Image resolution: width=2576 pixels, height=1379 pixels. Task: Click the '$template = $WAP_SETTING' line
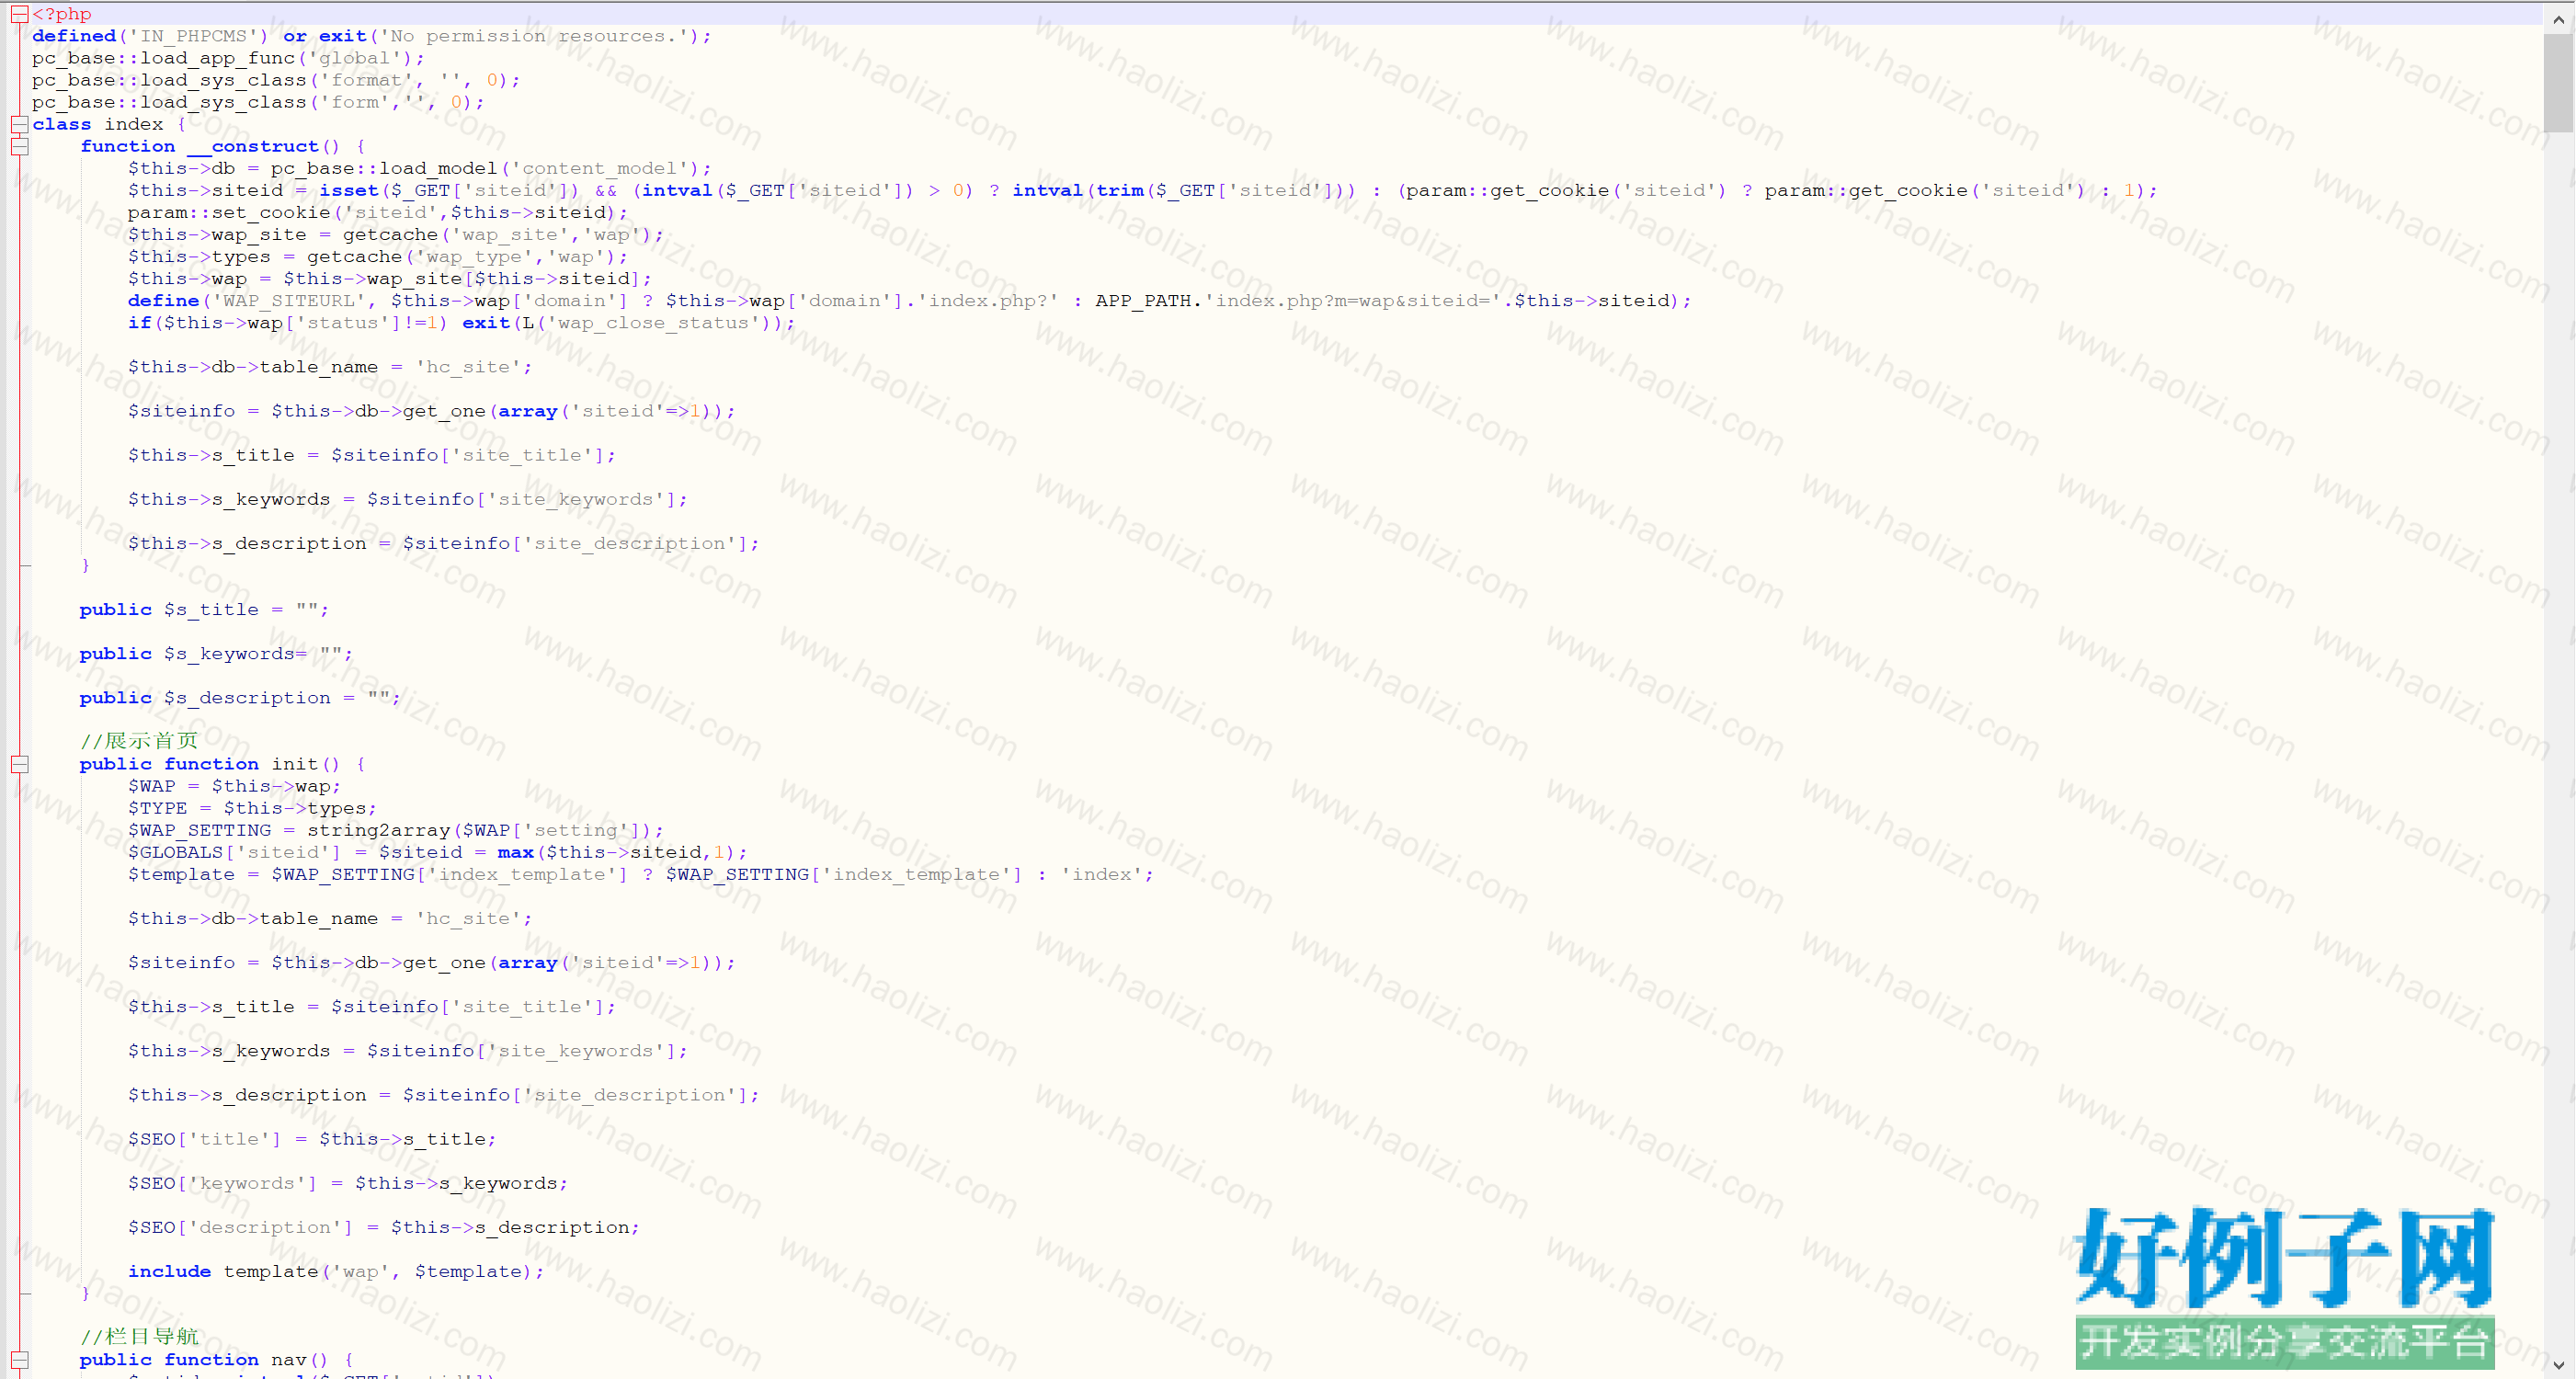(x=640, y=874)
